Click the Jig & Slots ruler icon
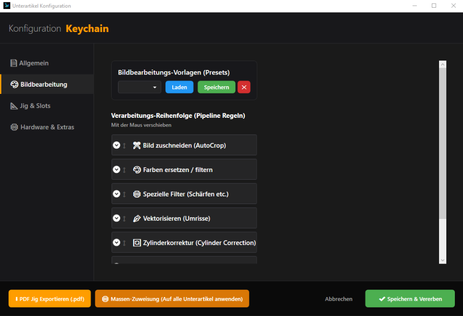 tap(14, 106)
